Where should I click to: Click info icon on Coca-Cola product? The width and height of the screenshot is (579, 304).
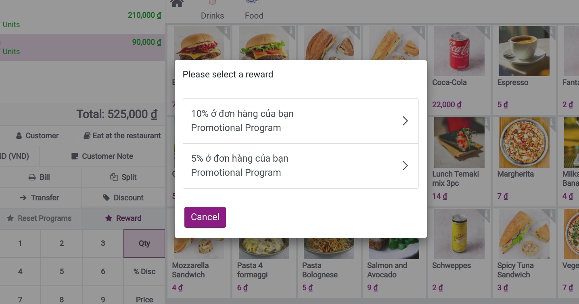point(486,31)
